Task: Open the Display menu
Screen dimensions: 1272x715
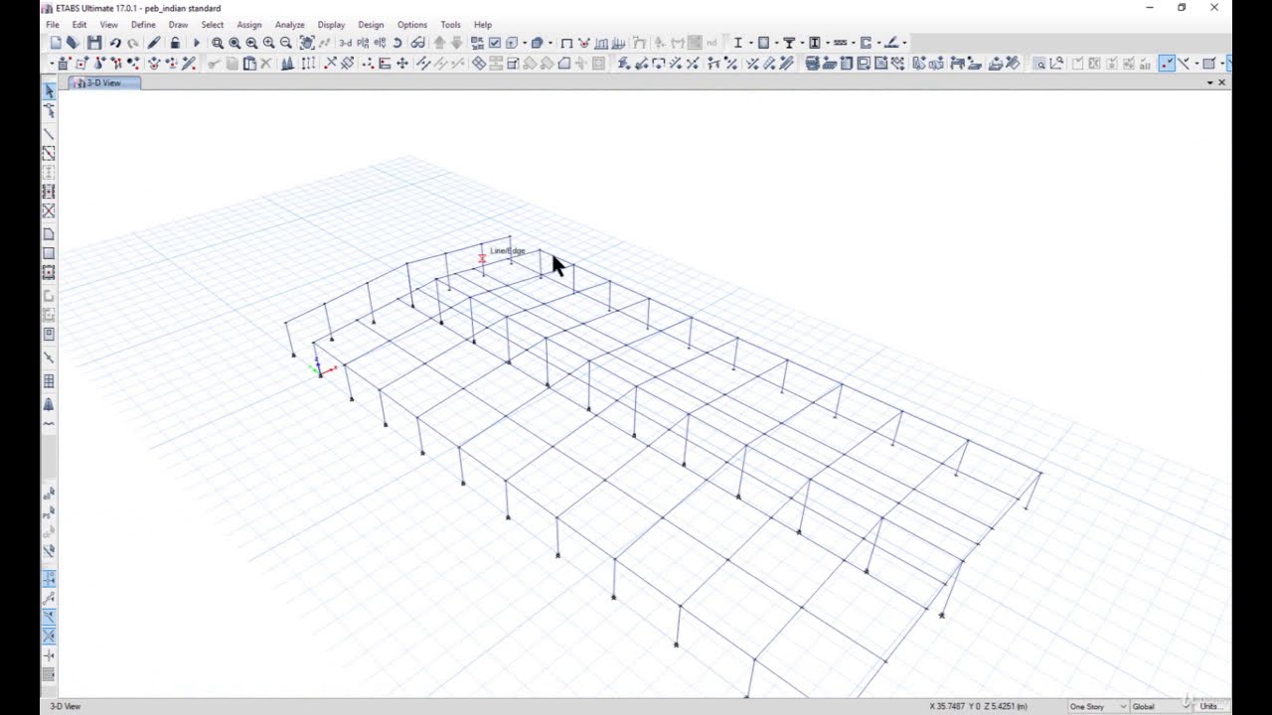Action: pos(331,25)
